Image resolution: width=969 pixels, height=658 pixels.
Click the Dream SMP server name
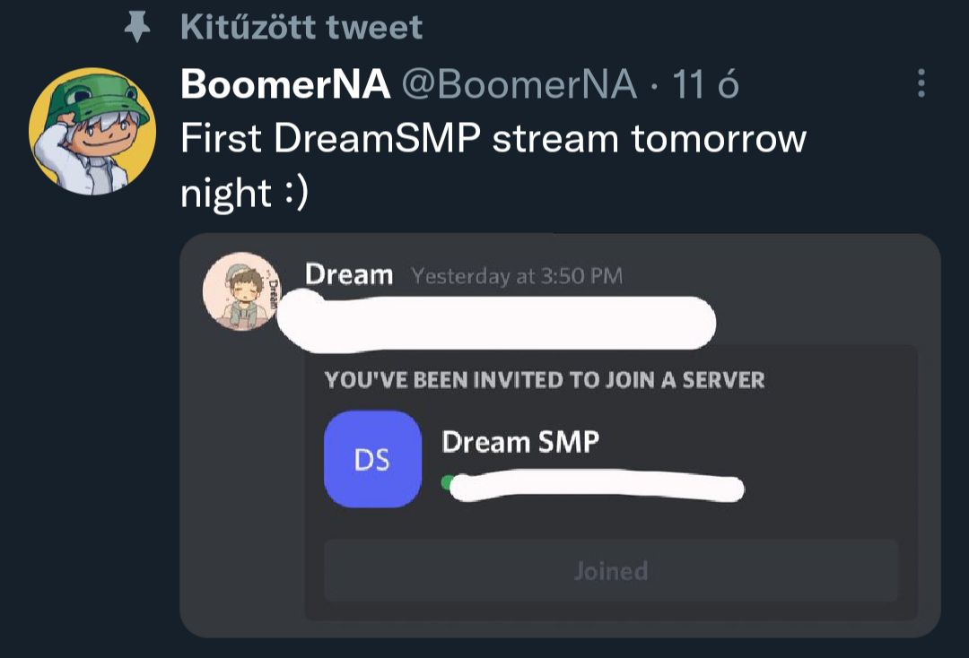click(520, 442)
